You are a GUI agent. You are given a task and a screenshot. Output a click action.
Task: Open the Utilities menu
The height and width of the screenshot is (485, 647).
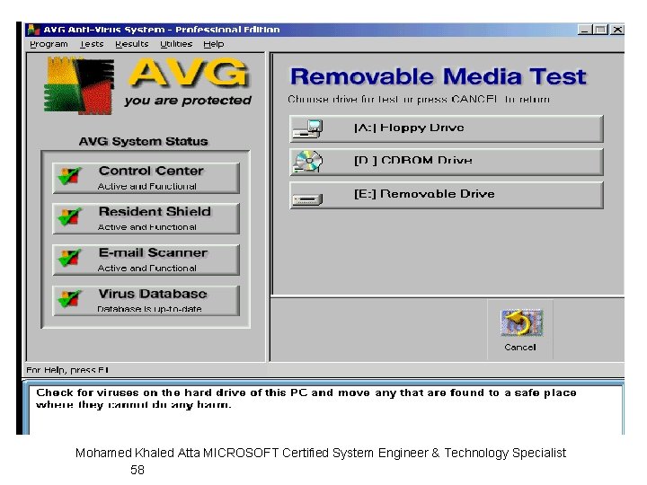(x=176, y=44)
